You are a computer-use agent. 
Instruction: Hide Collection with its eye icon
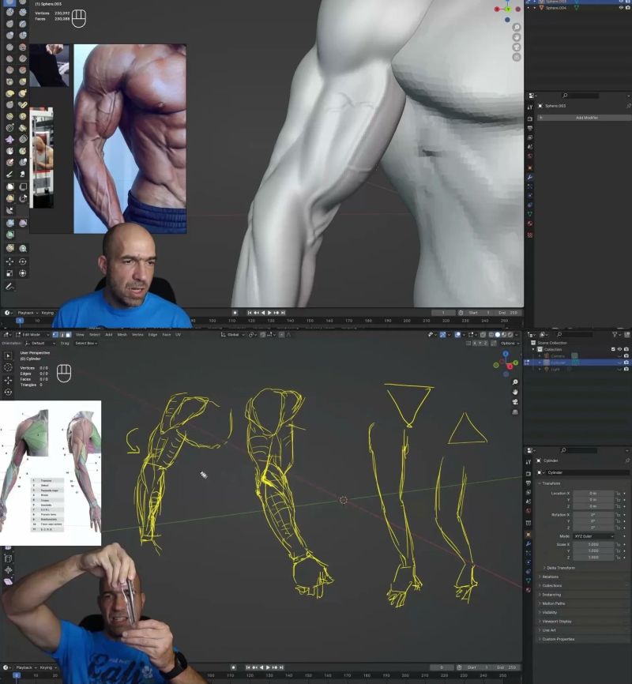click(x=619, y=349)
